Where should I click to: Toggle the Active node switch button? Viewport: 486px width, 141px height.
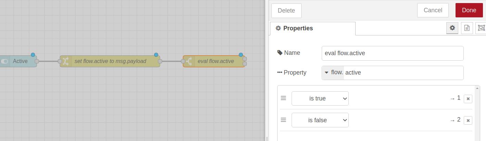pos(4,61)
